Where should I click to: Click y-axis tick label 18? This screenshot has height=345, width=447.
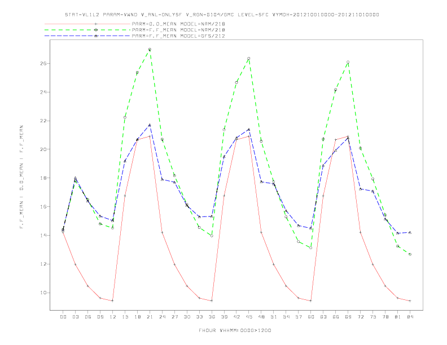(x=43, y=178)
